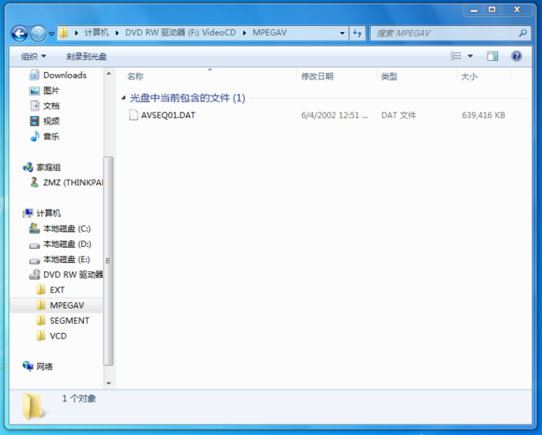Image resolution: width=542 pixels, height=435 pixels.
Task: Click the AVSEQ01.DAT file icon
Action: [133, 115]
